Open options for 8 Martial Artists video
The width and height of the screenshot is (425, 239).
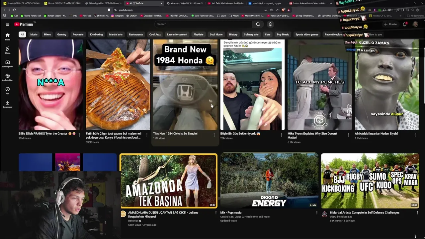[x=417, y=213]
